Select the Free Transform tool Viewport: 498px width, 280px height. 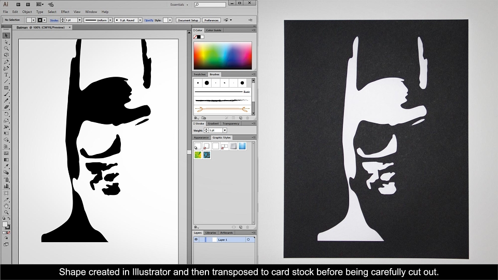point(6,133)
